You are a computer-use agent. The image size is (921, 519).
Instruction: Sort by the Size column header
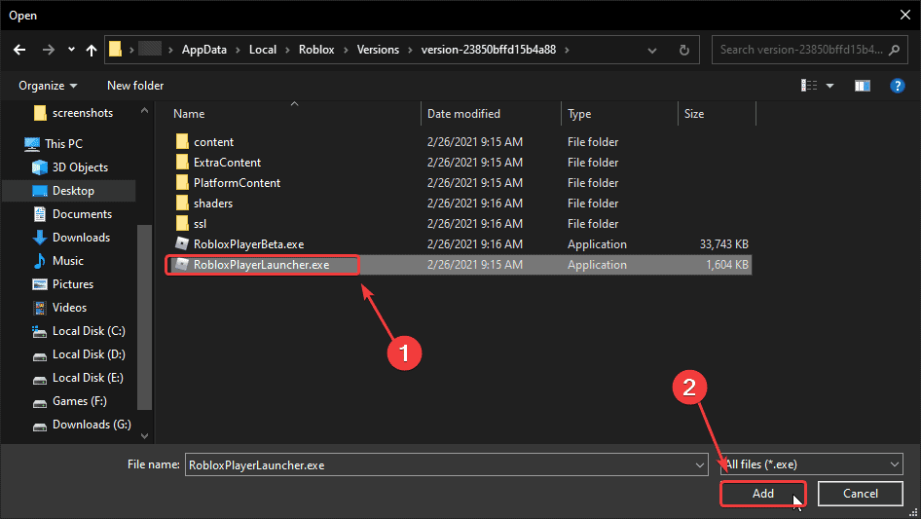694,114
